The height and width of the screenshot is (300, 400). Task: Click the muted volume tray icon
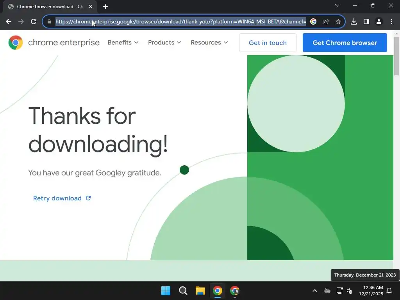350,291
